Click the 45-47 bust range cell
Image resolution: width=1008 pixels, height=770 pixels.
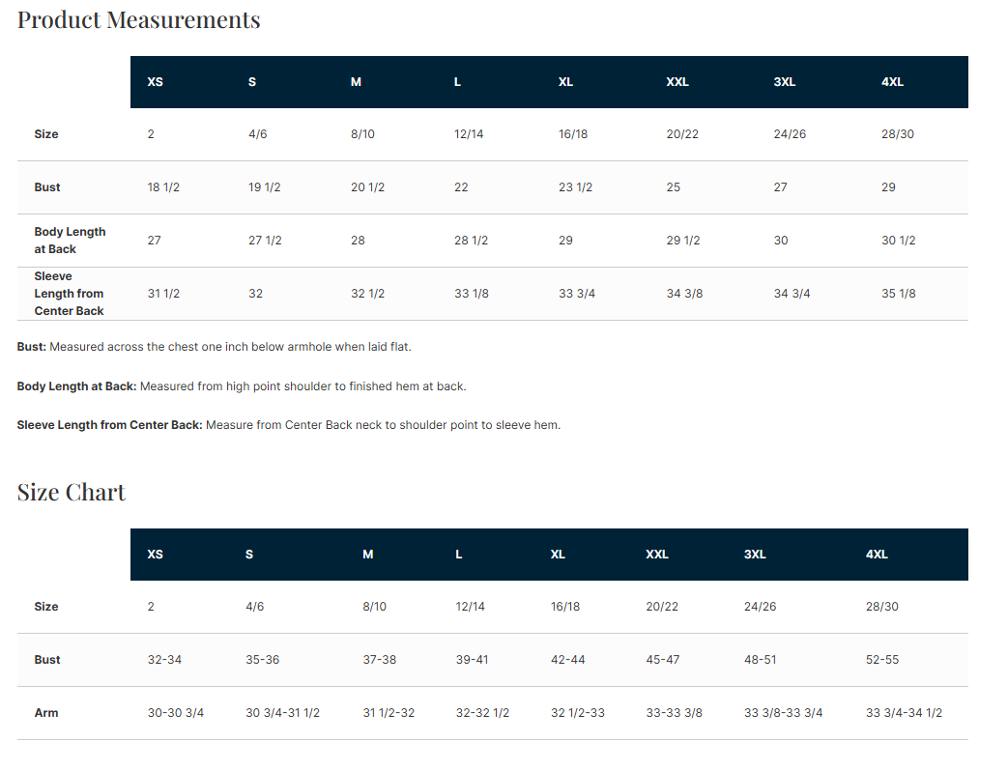click(663, 660)
